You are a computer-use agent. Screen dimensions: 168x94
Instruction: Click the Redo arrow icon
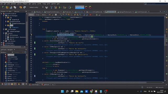[24, 7]
